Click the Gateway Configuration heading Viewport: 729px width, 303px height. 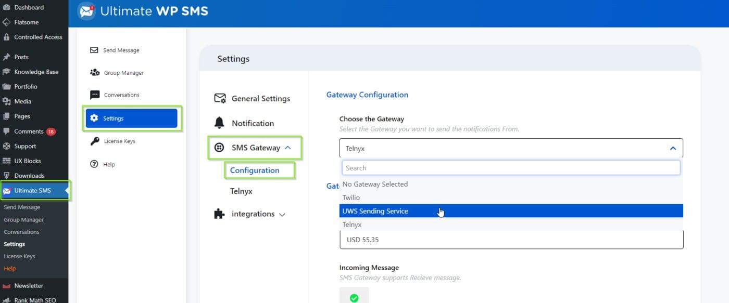click(x=367, y=95)
